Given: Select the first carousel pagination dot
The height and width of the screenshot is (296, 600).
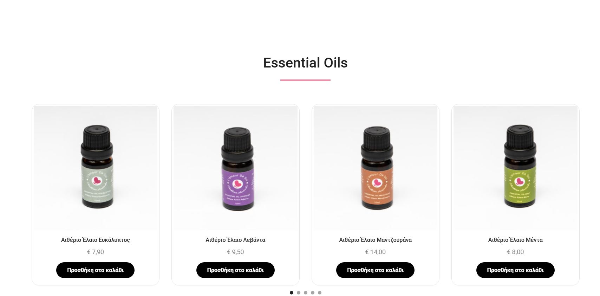Looking at the screenshot, I should 292,292.
